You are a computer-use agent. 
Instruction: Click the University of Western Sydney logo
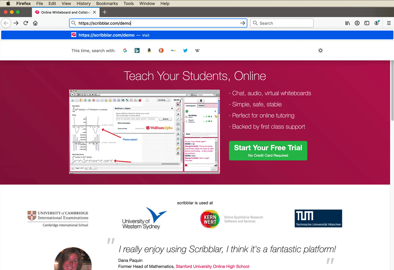point(144,218)
